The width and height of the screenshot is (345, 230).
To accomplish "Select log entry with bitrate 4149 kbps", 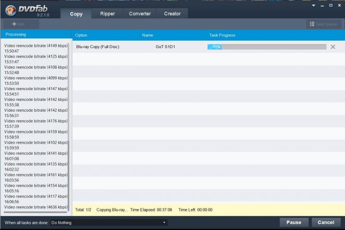I will [x=36, y=46].
